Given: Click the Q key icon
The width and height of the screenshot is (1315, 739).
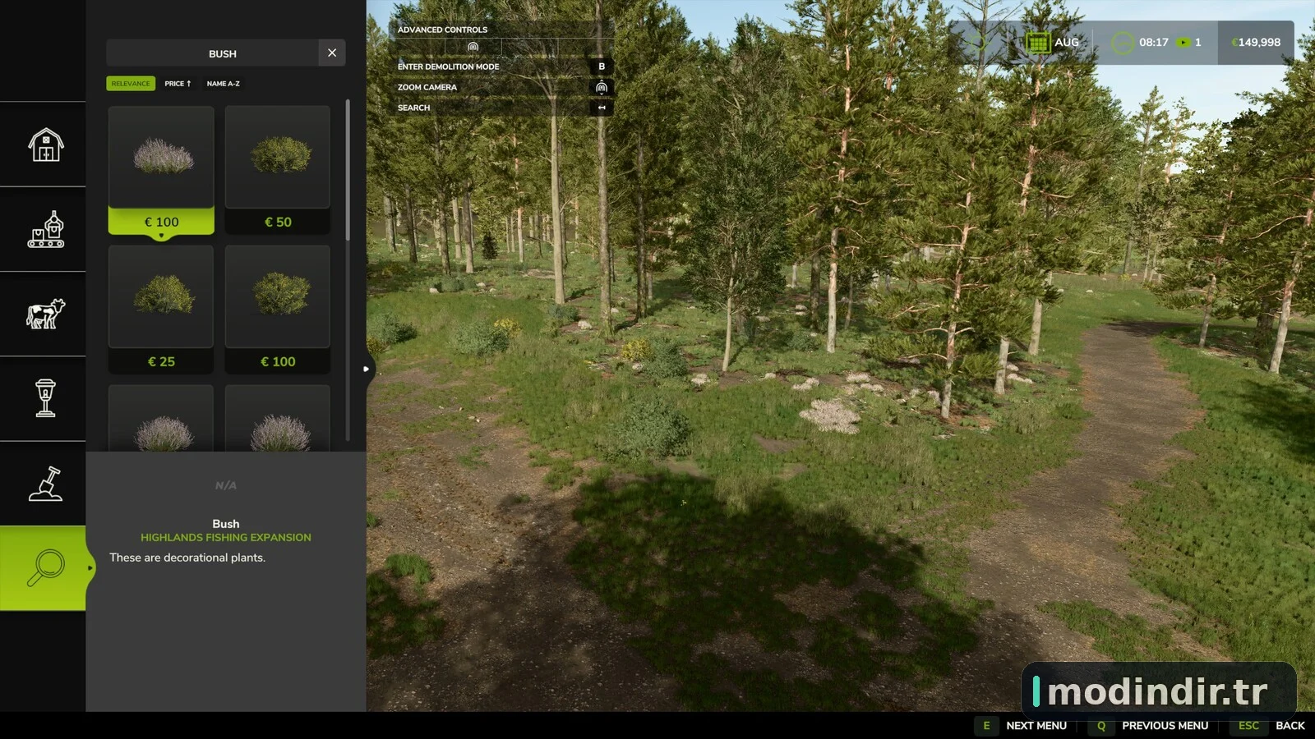Looking at the screenshot, I should tap(1101, 726).
